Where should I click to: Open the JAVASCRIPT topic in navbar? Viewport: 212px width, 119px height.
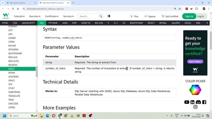28,23
